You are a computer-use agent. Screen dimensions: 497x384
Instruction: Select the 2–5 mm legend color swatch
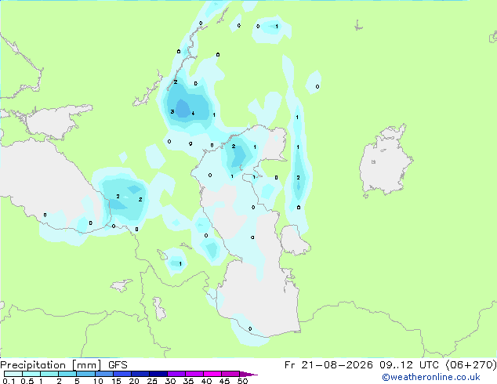67,374
